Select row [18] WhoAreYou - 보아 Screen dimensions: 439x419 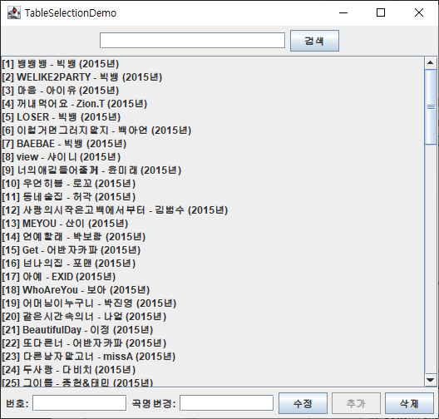click(213, 289)
